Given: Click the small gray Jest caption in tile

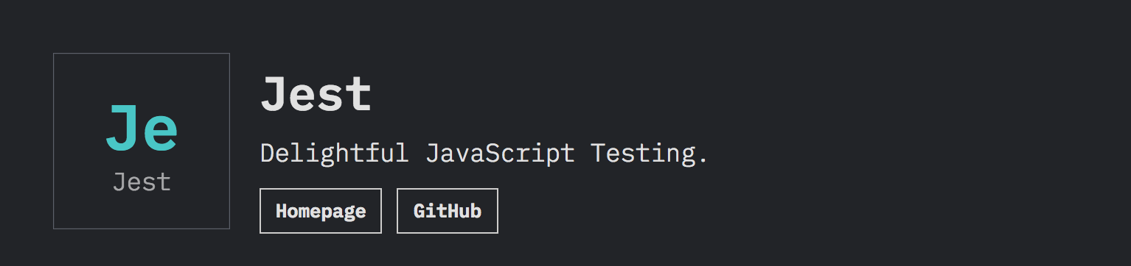Looking at the screenshot, I should click(x=142, y=182).
